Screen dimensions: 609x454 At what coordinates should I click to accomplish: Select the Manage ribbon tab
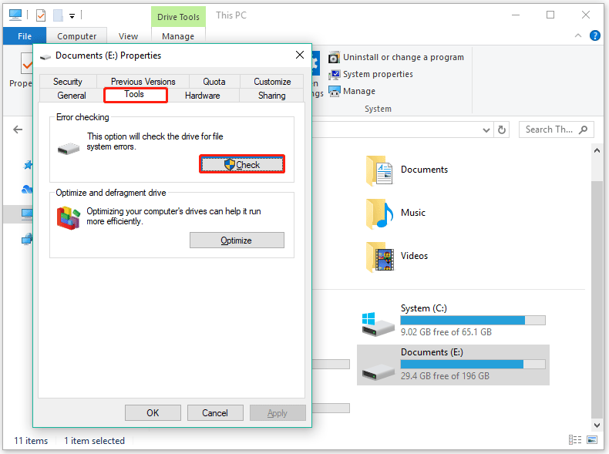click(178, 36)
